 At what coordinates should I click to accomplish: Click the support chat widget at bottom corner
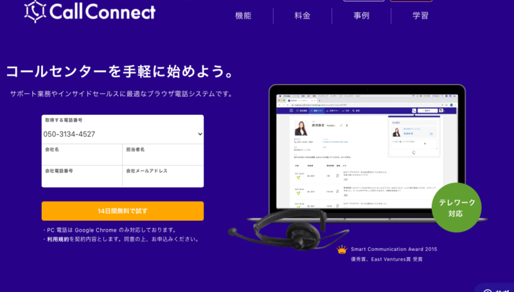coord(495,288)
